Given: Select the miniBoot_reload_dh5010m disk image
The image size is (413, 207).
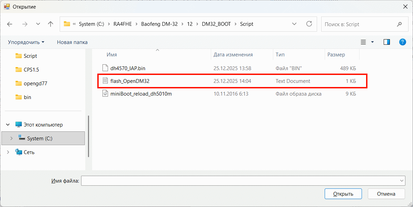Looking at the screenshot, I should click(x=141, y=94).
